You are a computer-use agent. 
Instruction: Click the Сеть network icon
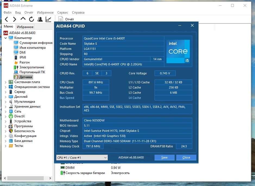(x=11, y=111)
